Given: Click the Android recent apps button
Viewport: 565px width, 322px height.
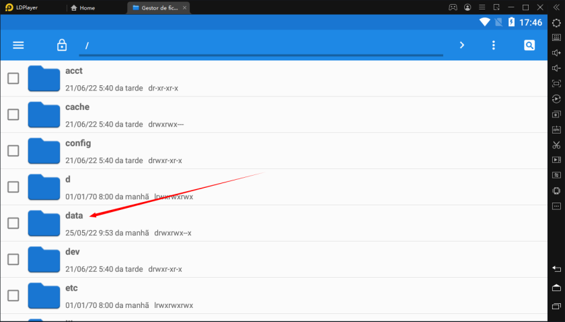Looking at the screenshot, I should 556,306.
